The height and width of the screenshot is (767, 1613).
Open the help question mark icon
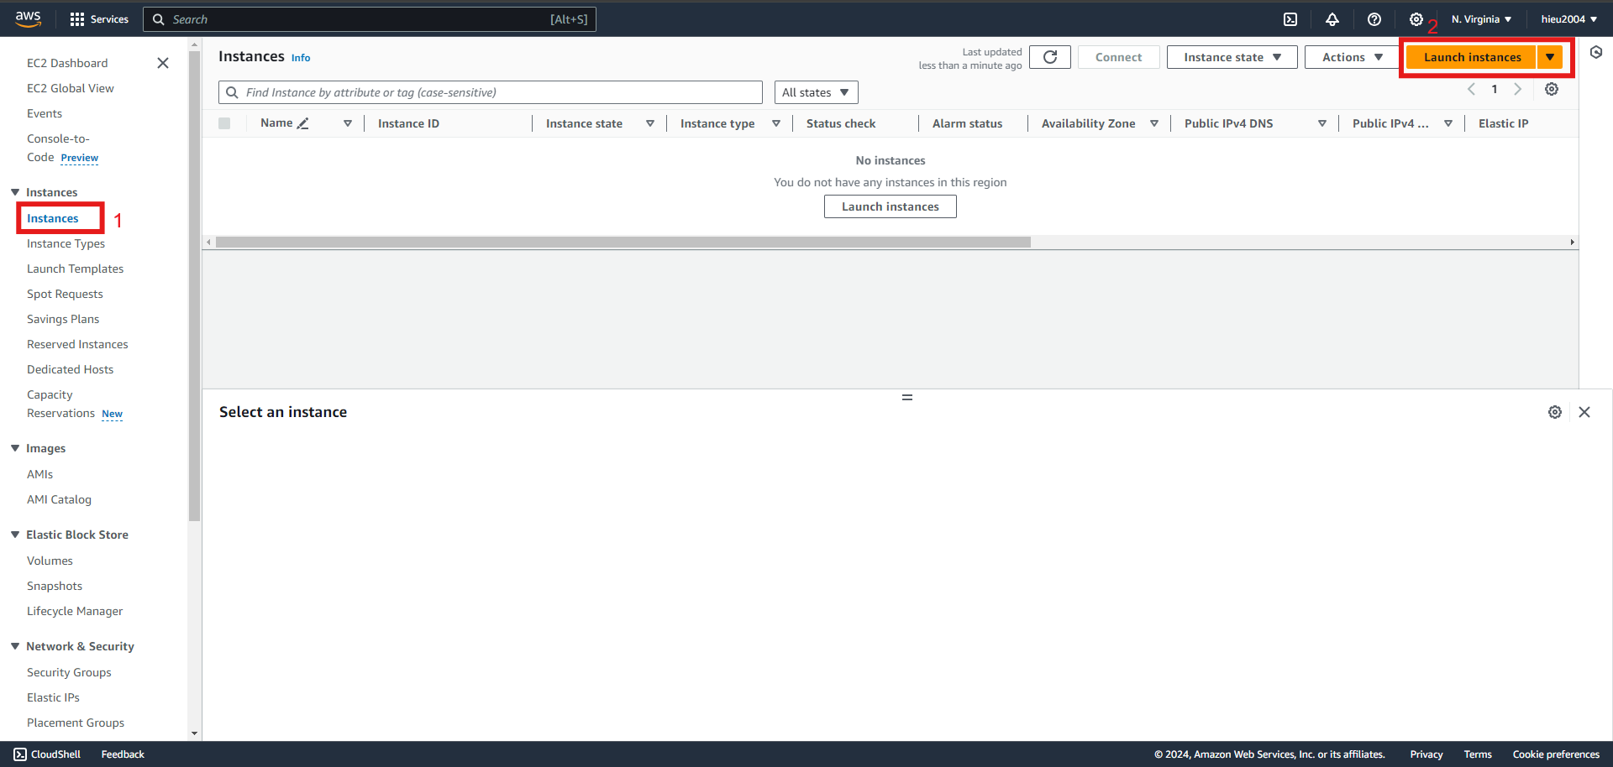[x=1374, y=19]
